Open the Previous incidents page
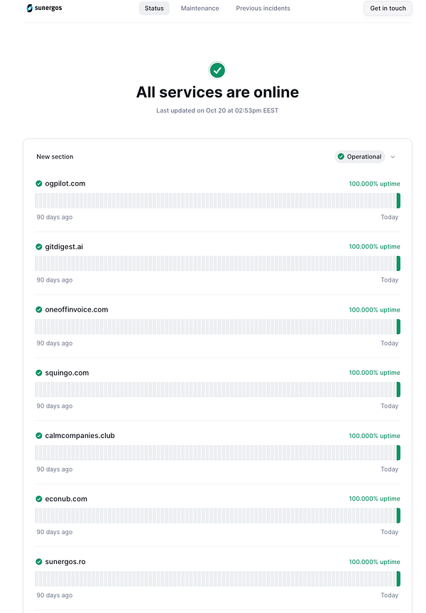The height and width of the screenshot is (613, 426). tap(263, 8)
